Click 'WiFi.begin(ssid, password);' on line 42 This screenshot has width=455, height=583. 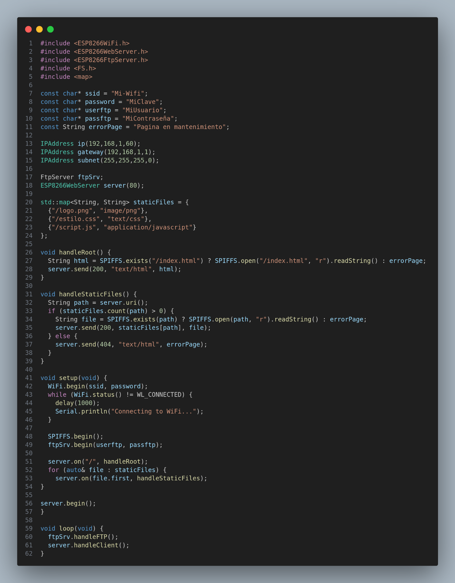98,386
